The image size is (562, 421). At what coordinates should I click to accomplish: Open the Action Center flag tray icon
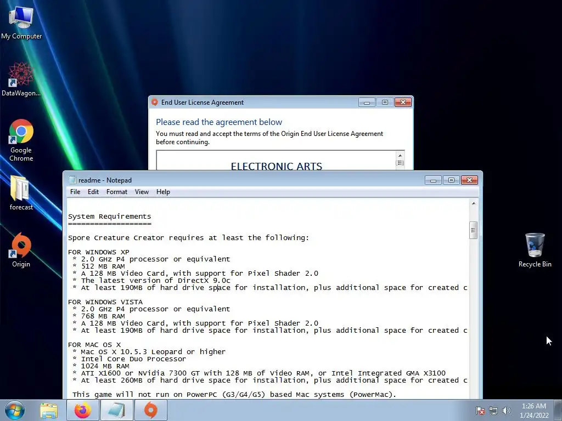pyautogui.click(x=480, y=411)
